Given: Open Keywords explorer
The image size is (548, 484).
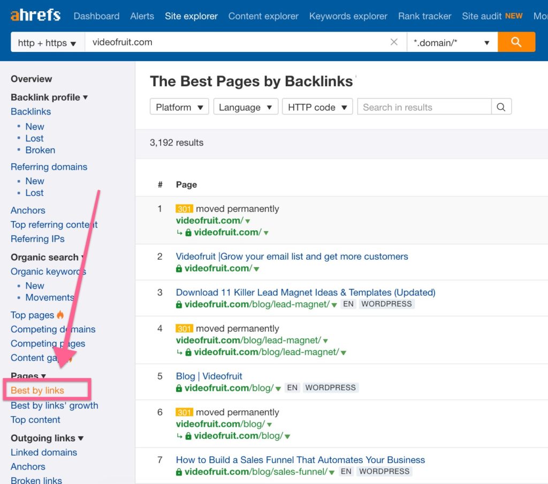Looking at the screenshot, I should [348, 16].
